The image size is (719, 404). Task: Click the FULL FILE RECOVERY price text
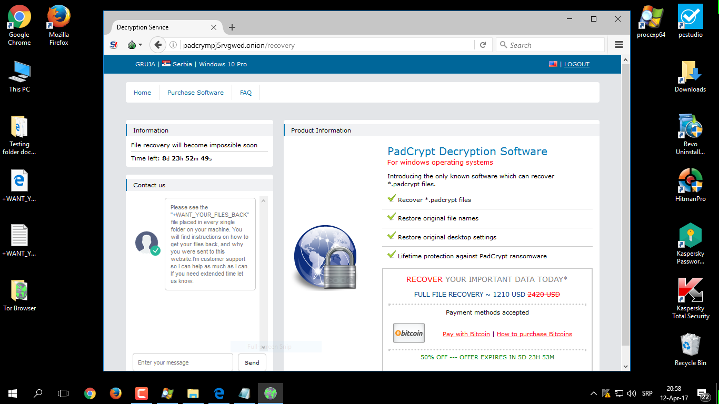point(487,295)
